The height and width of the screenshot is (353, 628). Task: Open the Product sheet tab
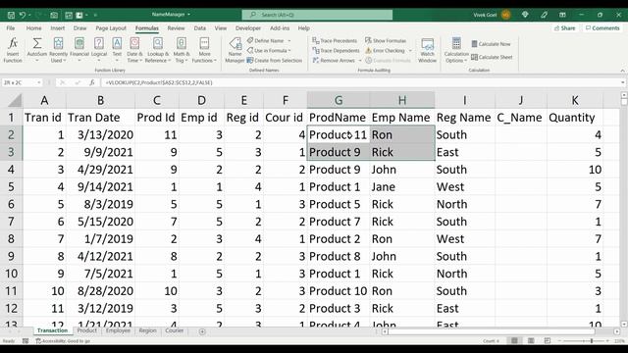[87, 330]
